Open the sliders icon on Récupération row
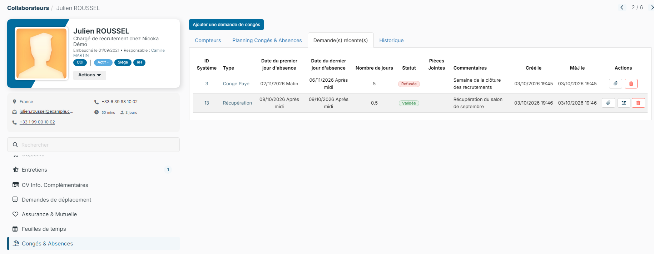The height and width of the screenshot is (254, 654). point(624,103)
